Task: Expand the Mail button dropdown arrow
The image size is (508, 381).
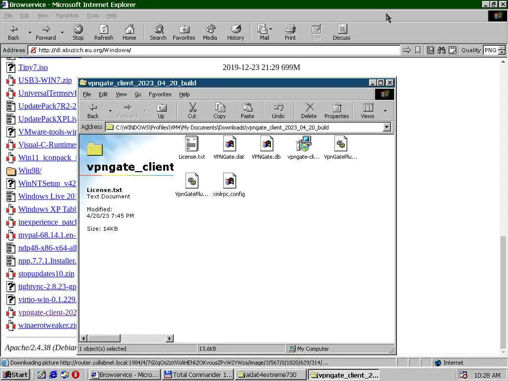Action: [270, 29]
